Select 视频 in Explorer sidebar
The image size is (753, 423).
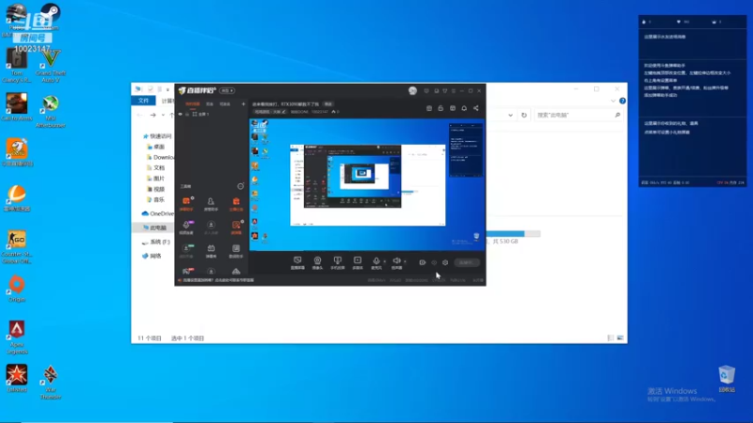point(155,189)
